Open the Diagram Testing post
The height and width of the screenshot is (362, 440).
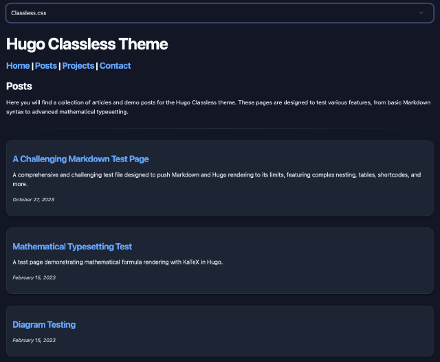tap(44, 324)
